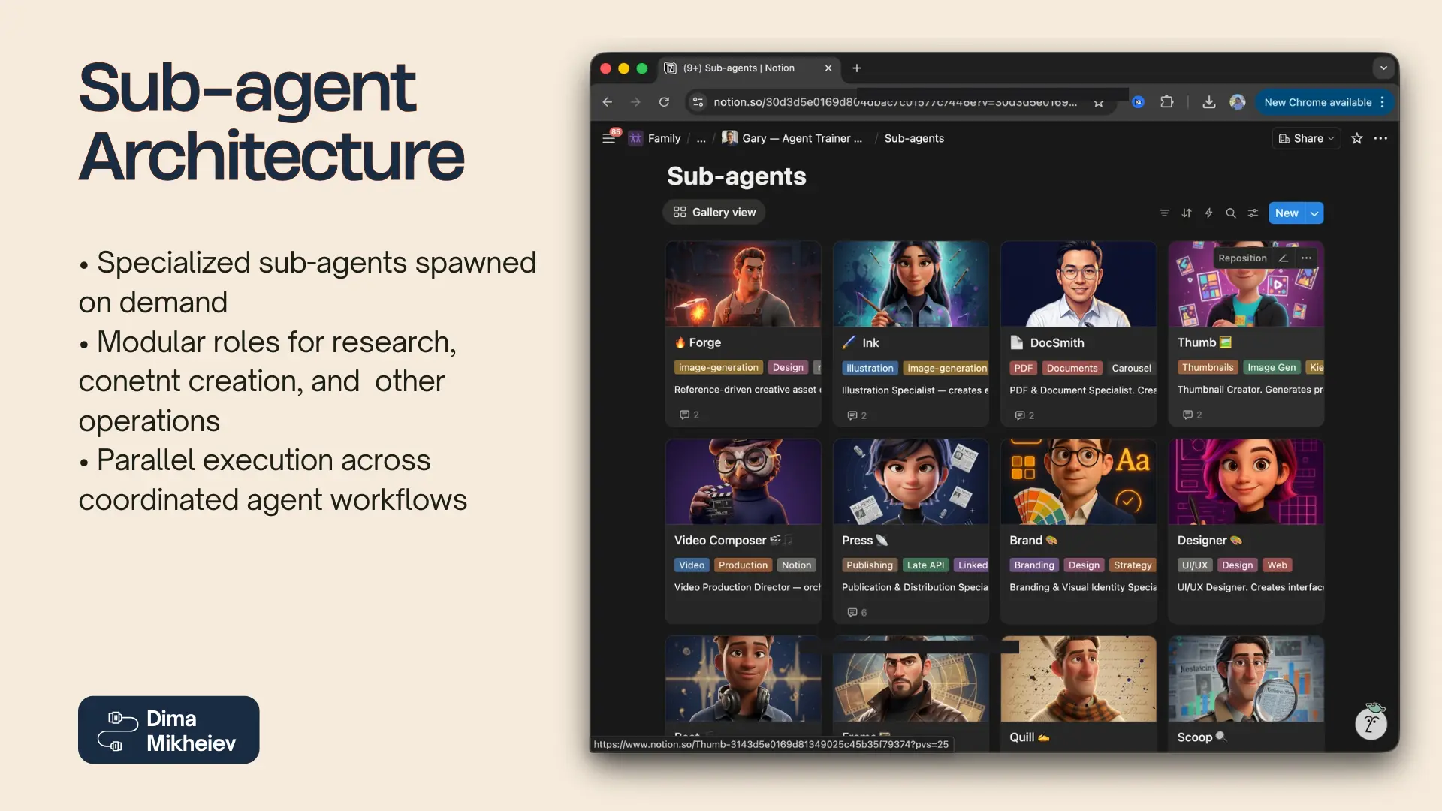1442x811 pixels.
Task: Open the database sort icon
Action: 1187,213
